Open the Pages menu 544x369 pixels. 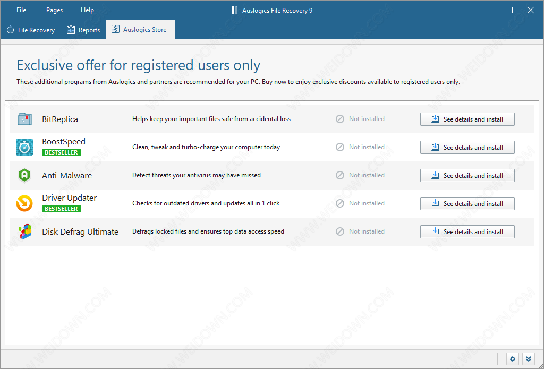(55, 10)
